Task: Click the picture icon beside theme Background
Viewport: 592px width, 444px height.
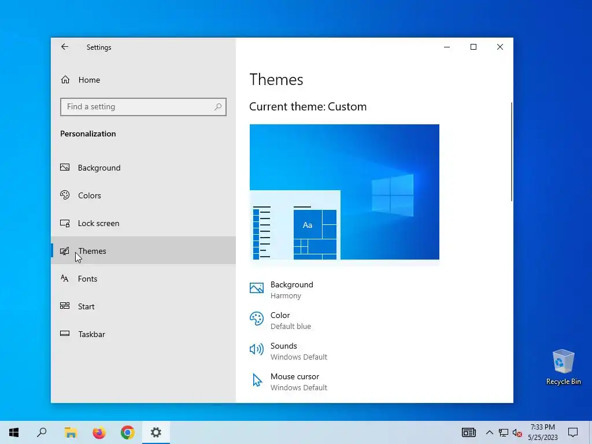Action: click(257, 288)
